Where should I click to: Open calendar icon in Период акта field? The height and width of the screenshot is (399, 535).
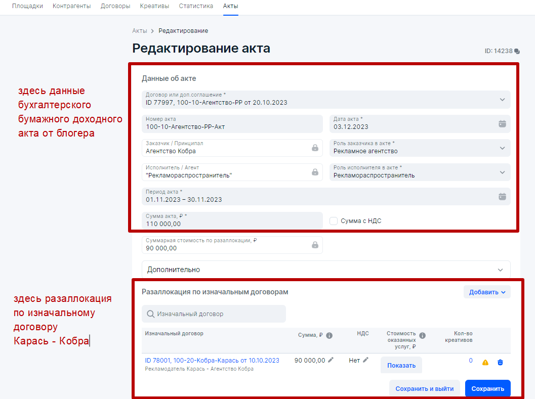502,196
